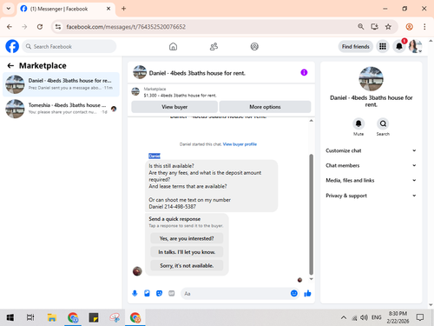Open the emoji picker in the message box
The image size is (434, 326).
point(294,294)
